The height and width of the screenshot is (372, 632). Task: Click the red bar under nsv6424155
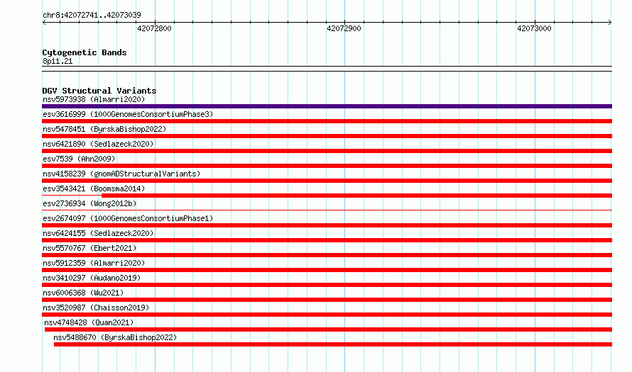327,240
